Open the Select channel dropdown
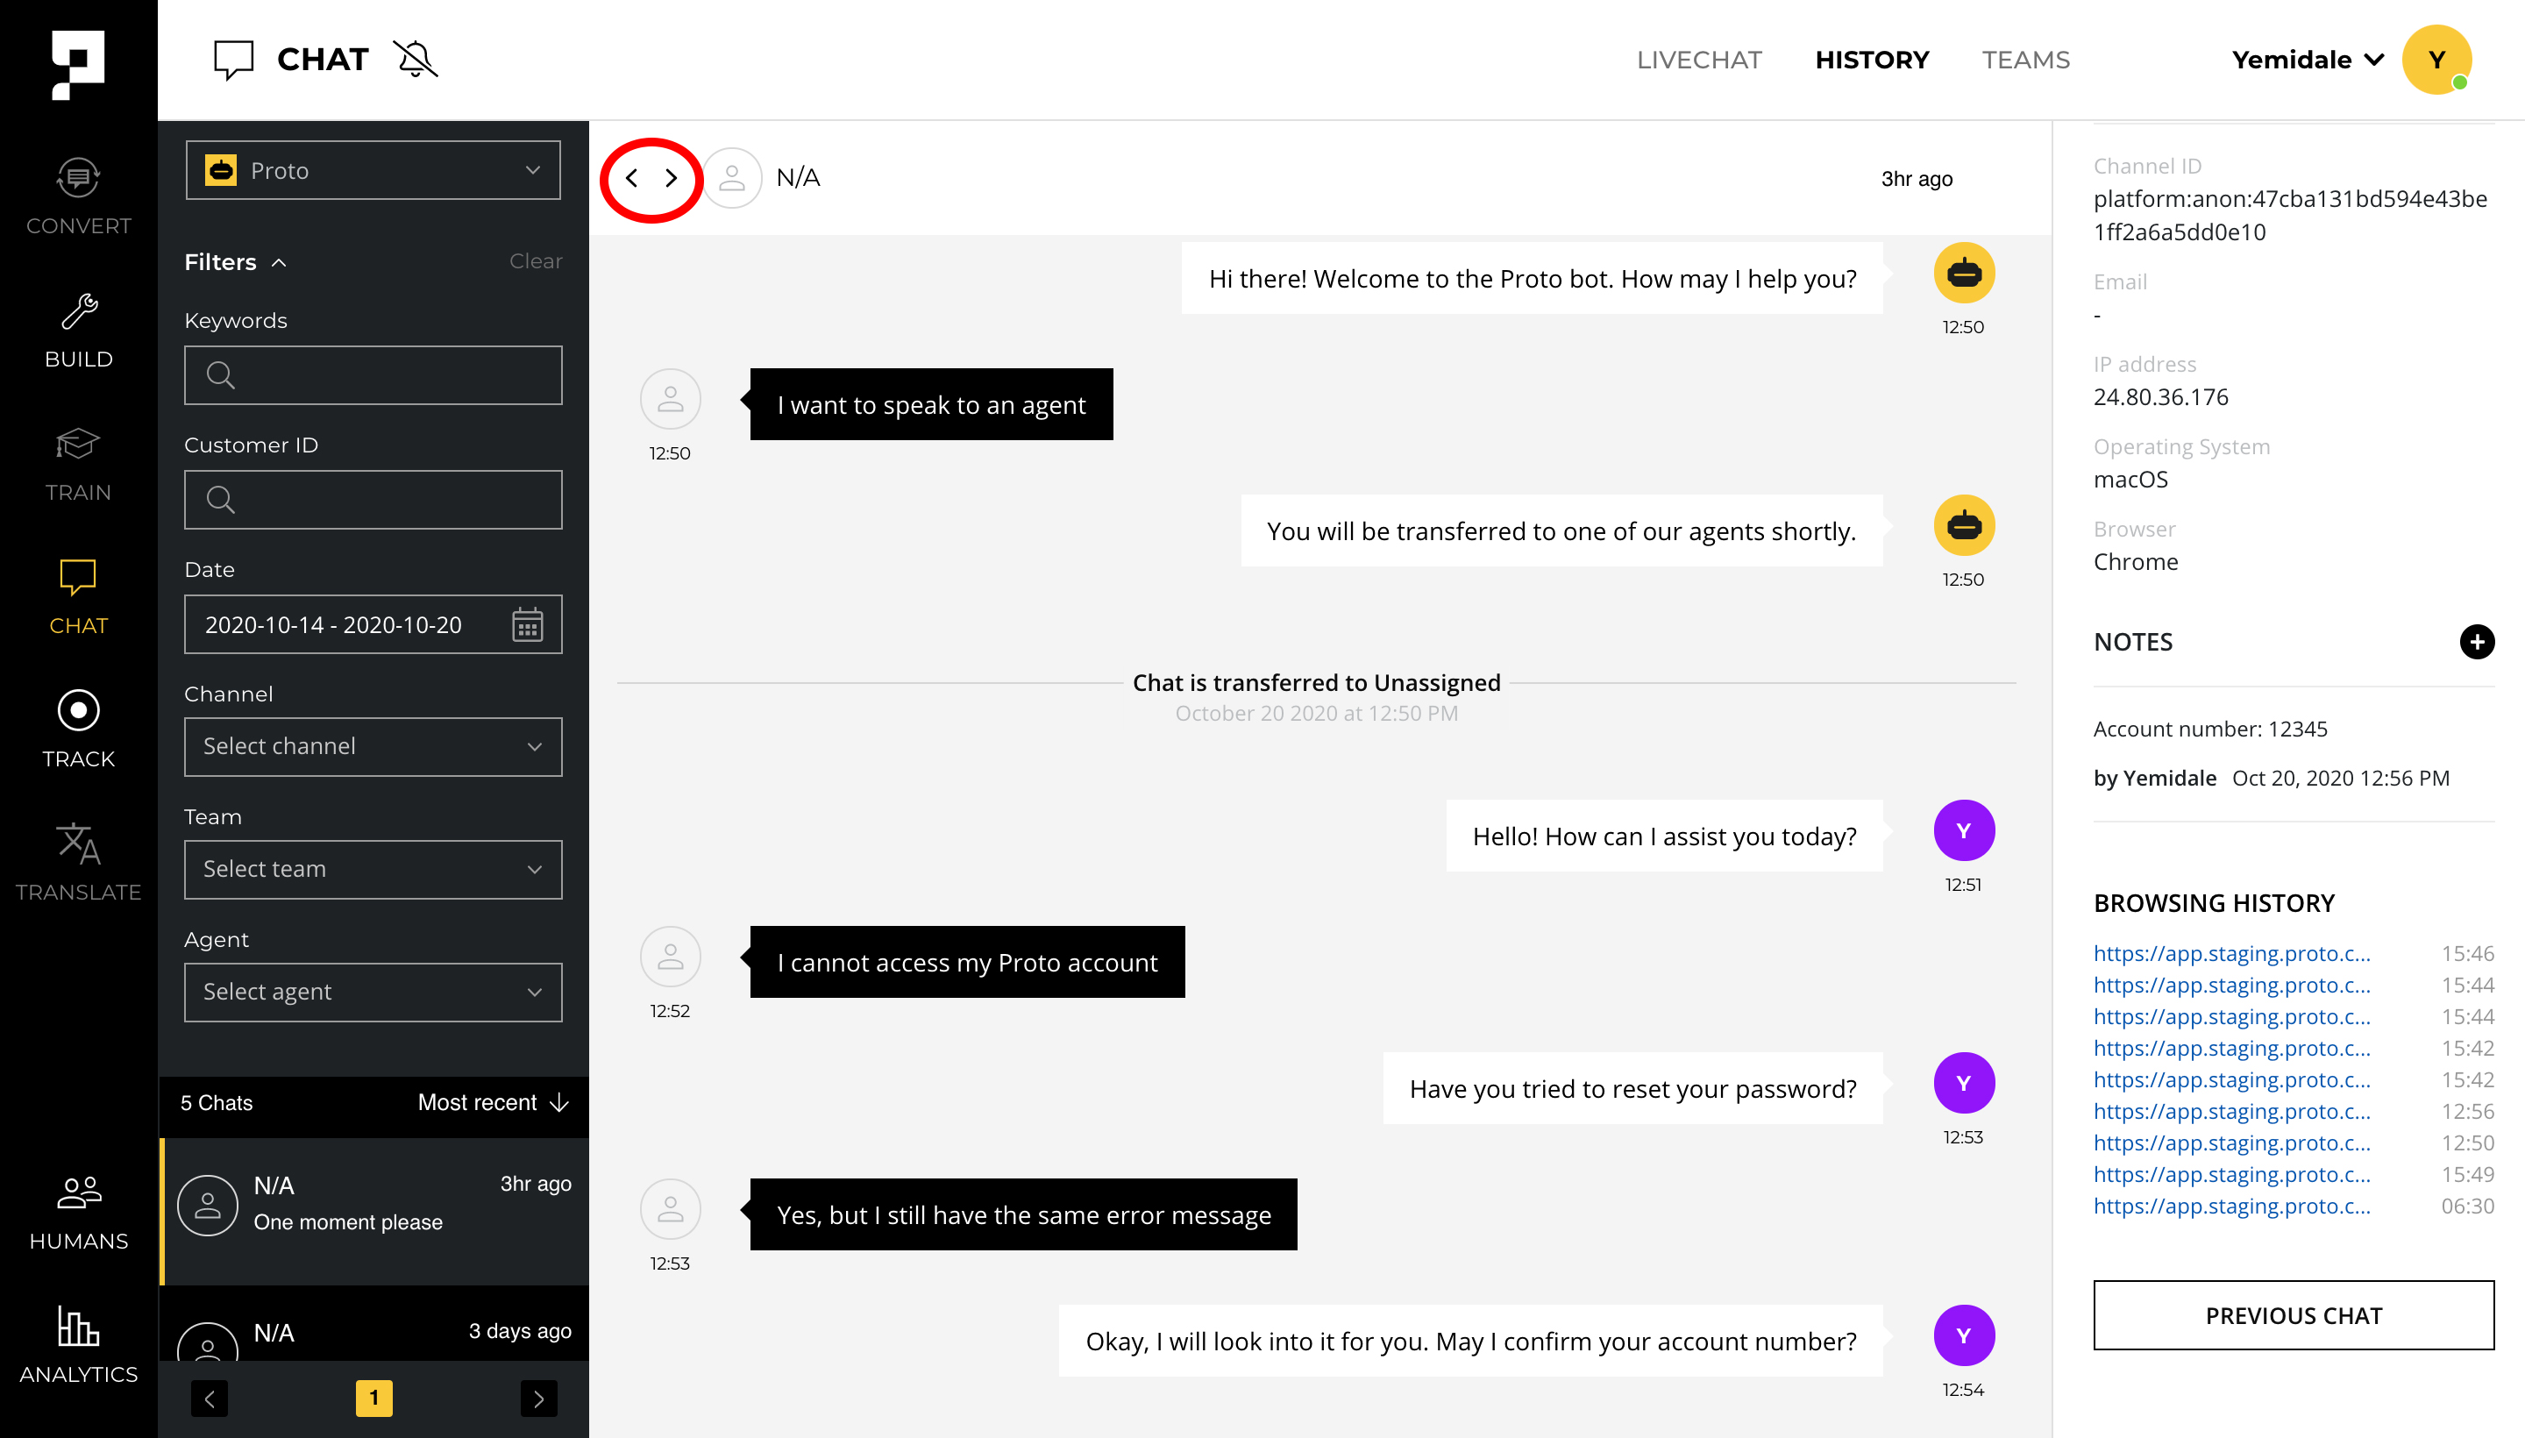The width and height of the screenshot is (2525, 1438). (x=373, y=747)
